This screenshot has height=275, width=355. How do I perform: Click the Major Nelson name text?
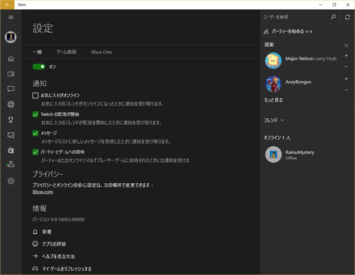click(x=300, y=58)
